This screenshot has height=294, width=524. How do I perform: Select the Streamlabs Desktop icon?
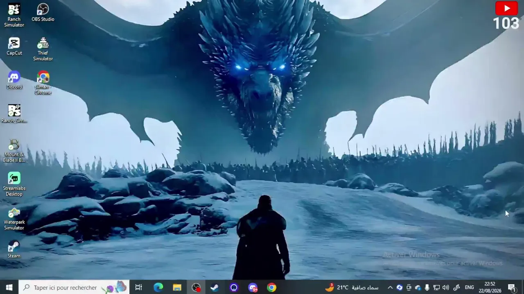14,184
